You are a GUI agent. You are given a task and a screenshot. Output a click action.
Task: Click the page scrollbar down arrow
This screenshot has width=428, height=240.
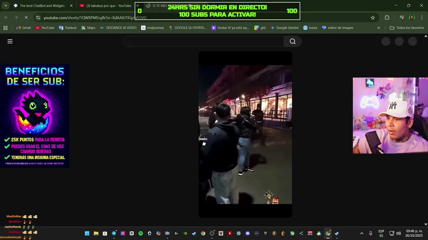(426, 224)
